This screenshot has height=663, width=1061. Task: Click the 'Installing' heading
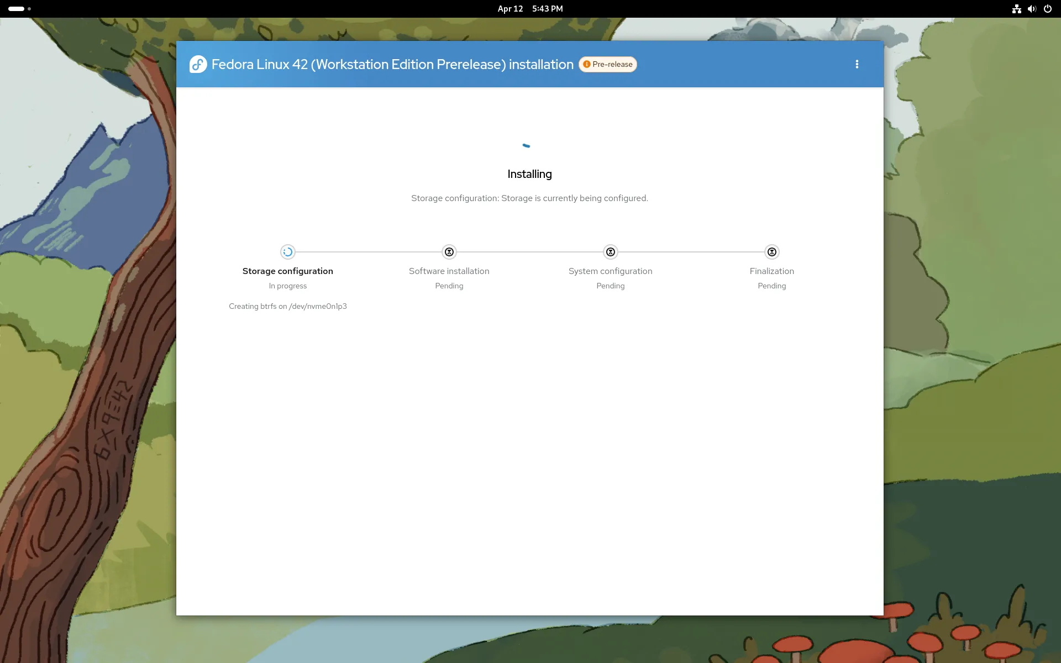[x=529, y=174]
